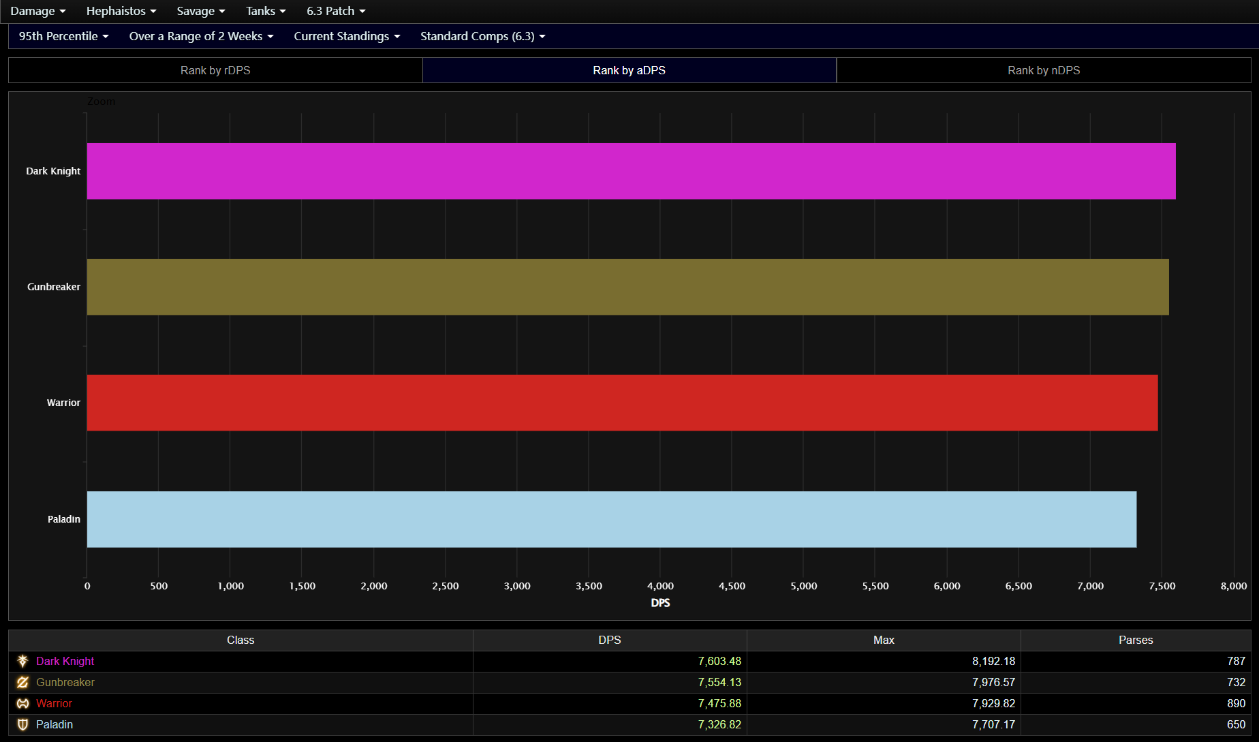Viewport: 1259px width, 742px height.
Task: Click the red Warrior chart bar
Action: (622, 403)
